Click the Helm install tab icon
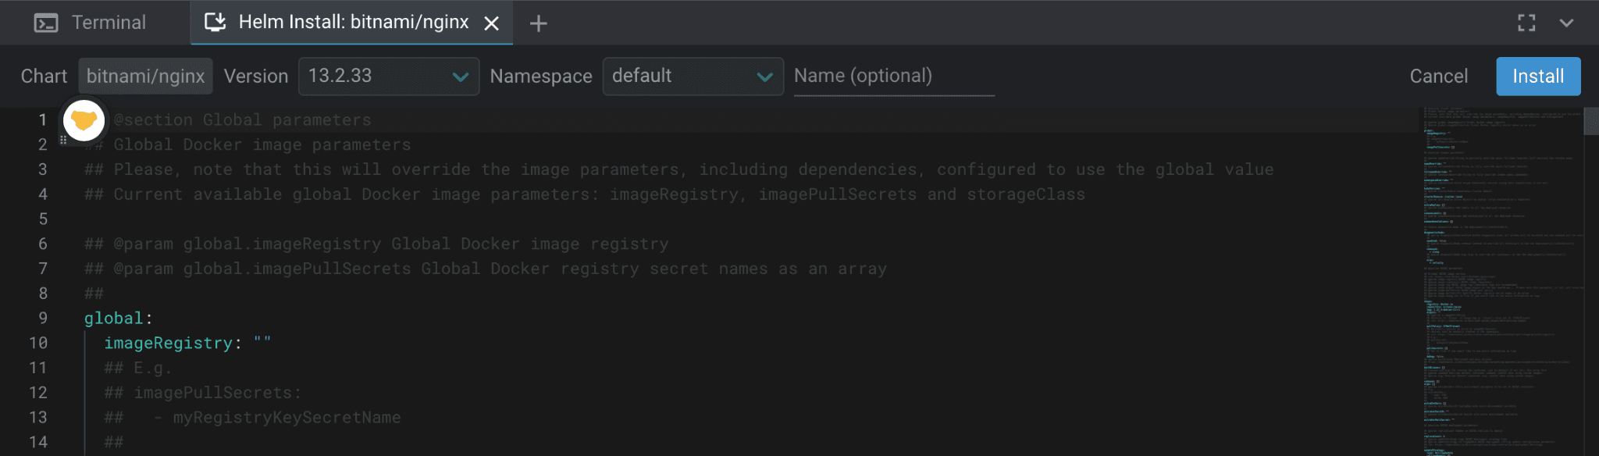Image resolution: width=1599 pixels, height=456 pixels. pos(215,22)
